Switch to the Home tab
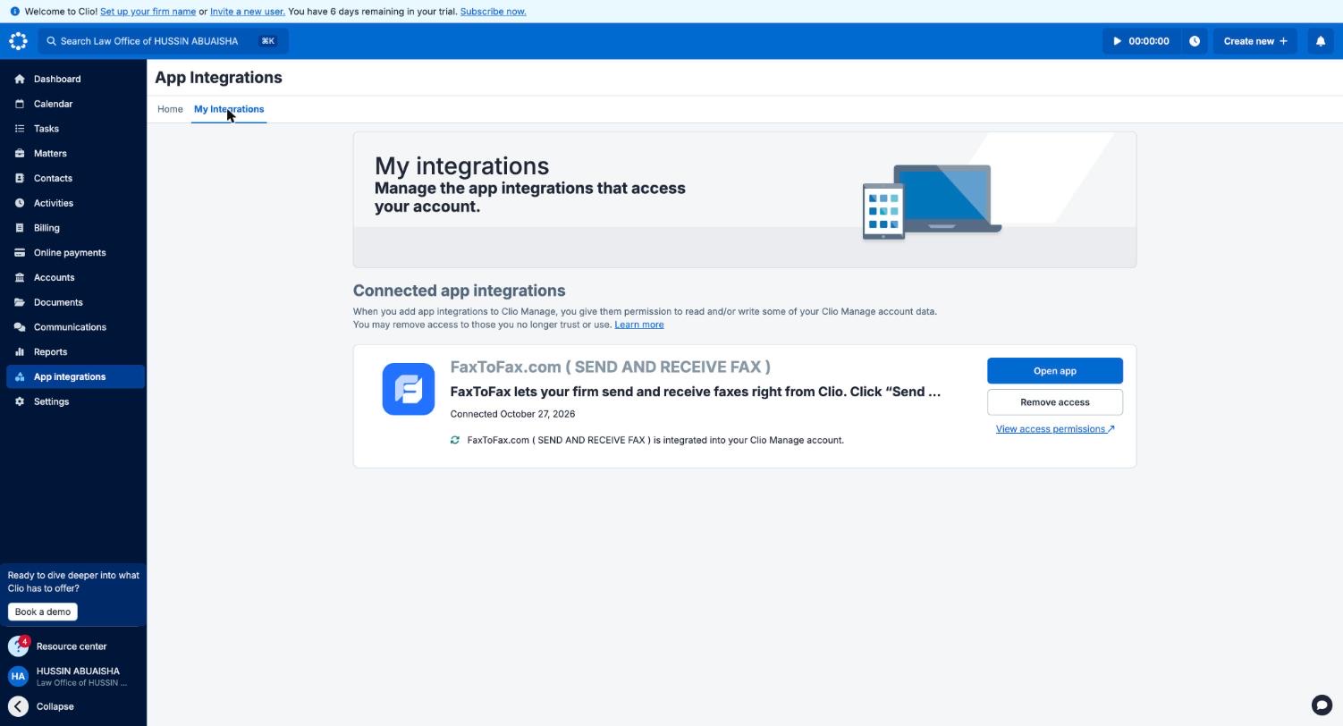The height and width of the screenshot is (726, 1343). (x=170, y=109)
